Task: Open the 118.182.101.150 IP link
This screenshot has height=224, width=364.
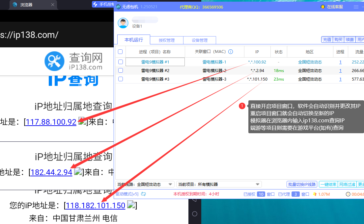Action: tap(96, 206)
